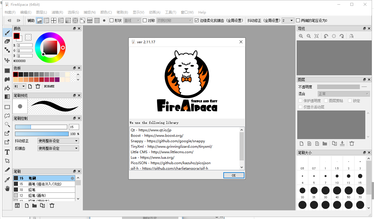The height and width of the screenshot is (219, 374).
Task: Open the 图层(L) menu
Action: [x=42, y=12]
